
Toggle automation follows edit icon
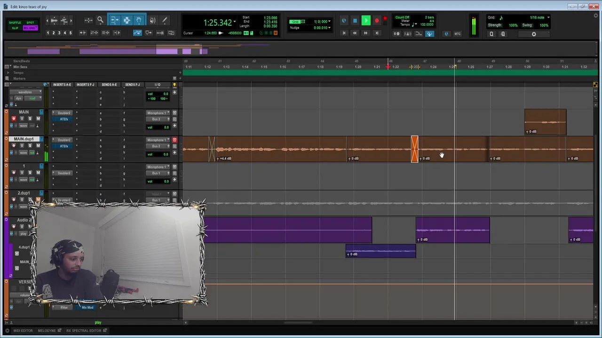click(x=138, y=33)
